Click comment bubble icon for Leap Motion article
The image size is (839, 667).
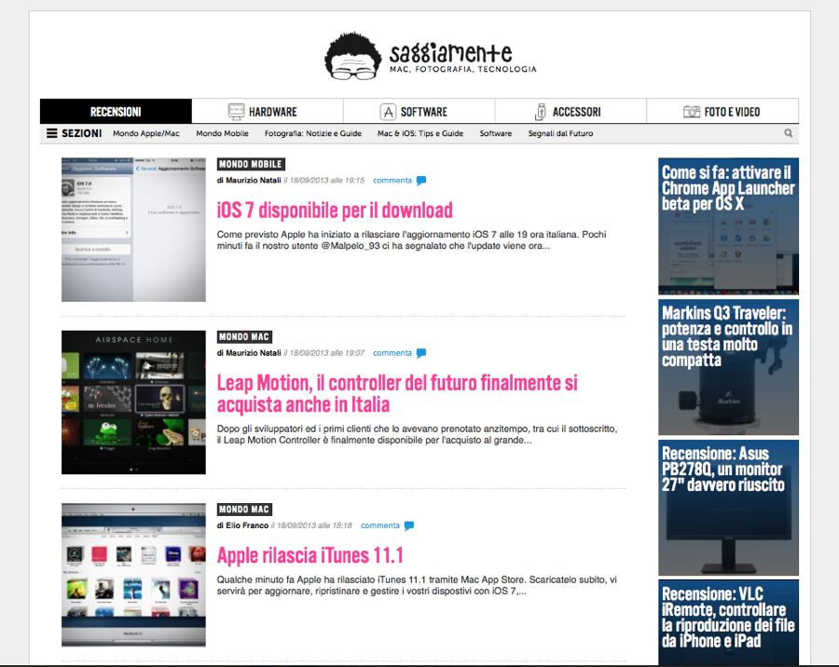(421, 353)
